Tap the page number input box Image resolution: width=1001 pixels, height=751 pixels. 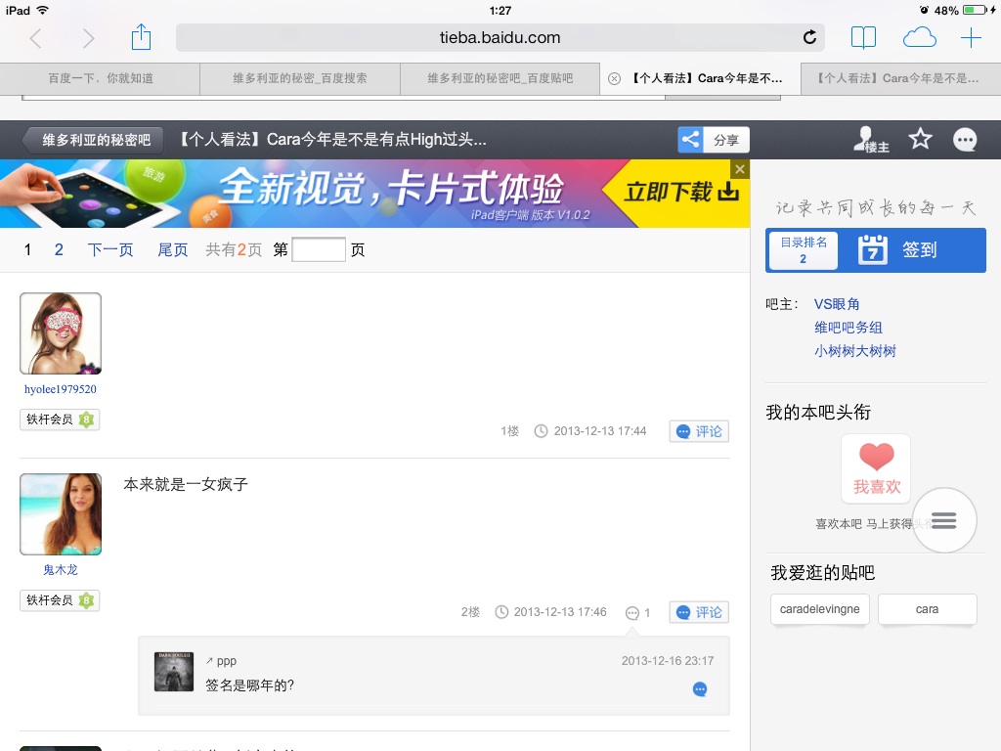(319, 249)
